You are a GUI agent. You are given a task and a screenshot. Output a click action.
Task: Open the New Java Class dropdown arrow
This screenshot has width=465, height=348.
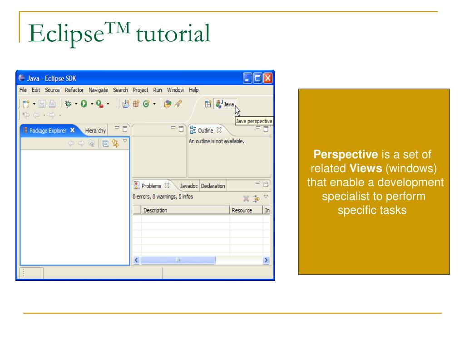click(x=154, y=104)
